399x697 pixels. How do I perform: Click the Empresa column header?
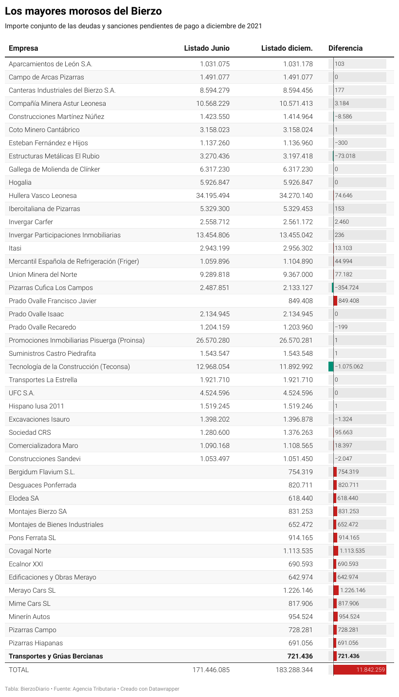click(x=23, y=48)
